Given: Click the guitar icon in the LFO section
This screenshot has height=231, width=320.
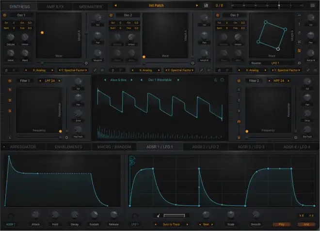Looking at the screenshot, I should [x=159, y=216].
